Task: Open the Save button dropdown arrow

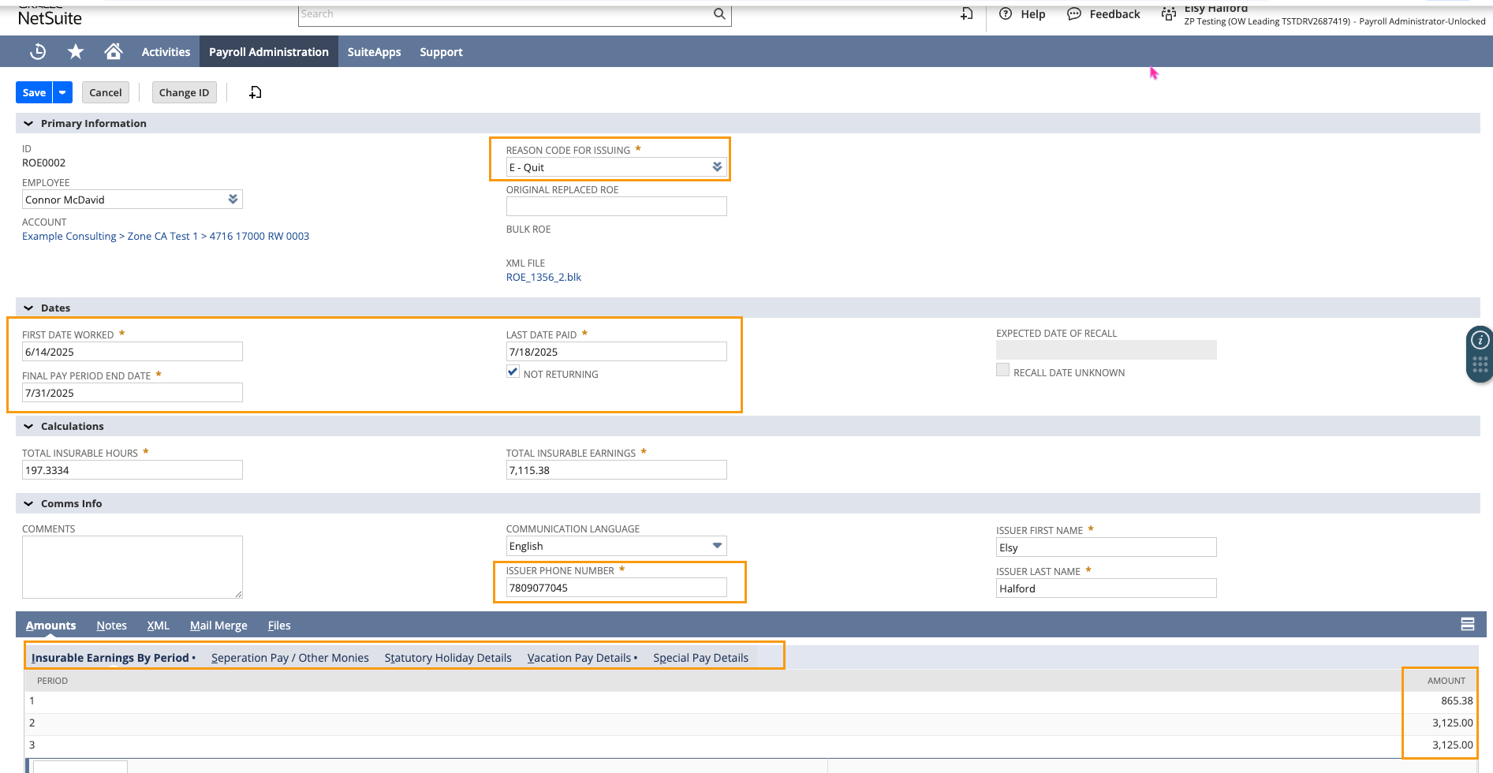Action: click(62, 92)
